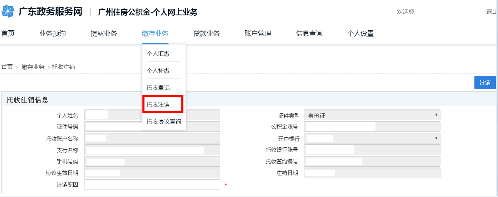Expand the 开户银行 dropdown
The image size is (498, 197).
(372, 139)
